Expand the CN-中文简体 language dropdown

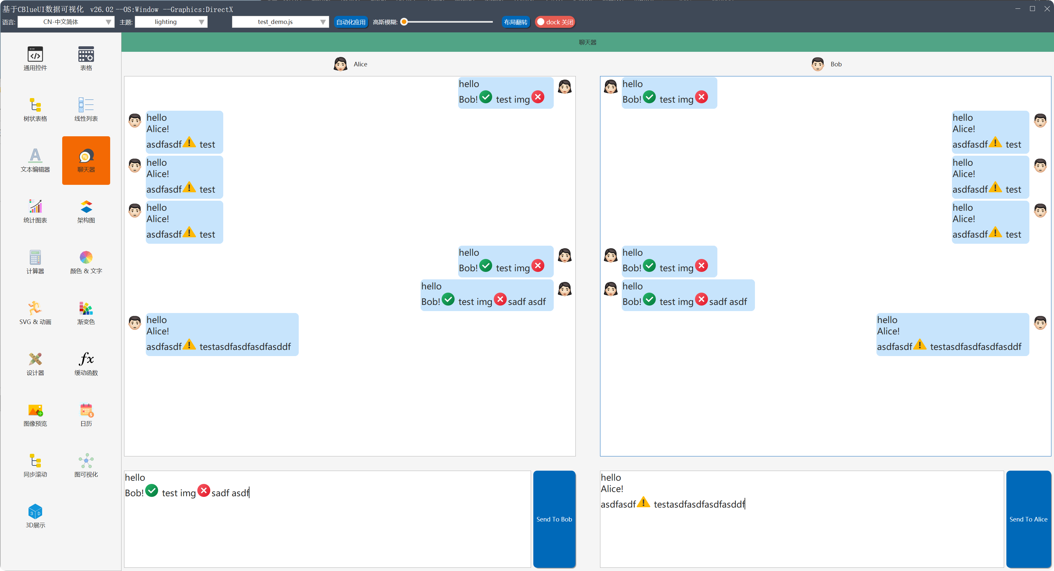(x=66, y=22)
